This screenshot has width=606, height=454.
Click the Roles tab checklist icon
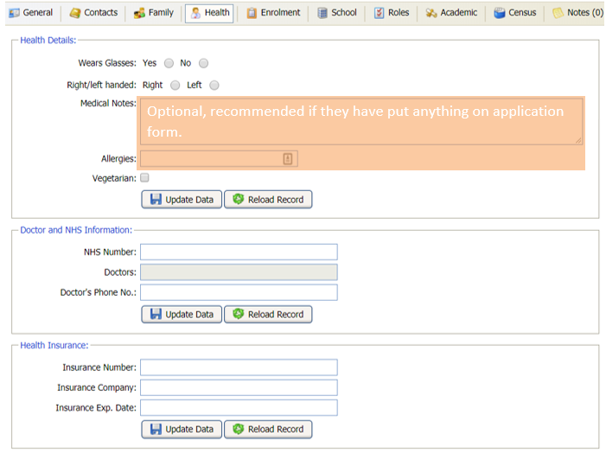(x=380, y=13)
